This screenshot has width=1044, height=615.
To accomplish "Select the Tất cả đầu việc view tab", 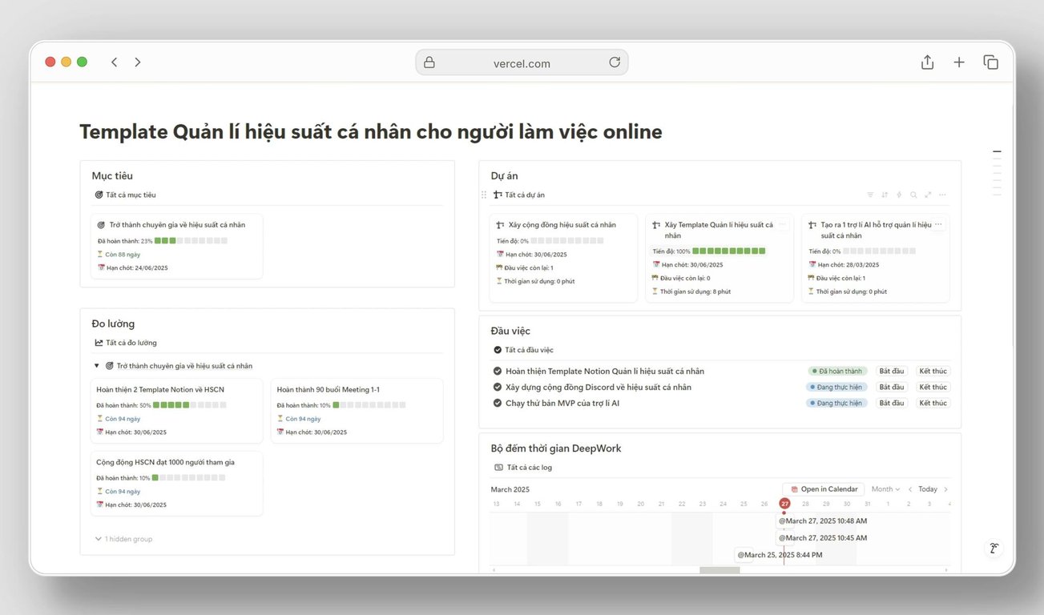I will pos(523,350).
